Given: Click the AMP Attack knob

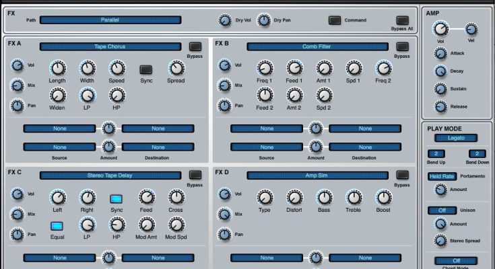Looking at the screenshot, I should coord(440,54).
